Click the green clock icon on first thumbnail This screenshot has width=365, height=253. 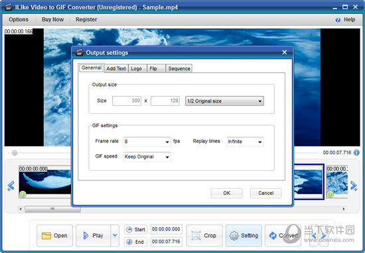(23, 194)
